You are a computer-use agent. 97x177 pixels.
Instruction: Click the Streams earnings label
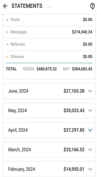pyautogui.click(x=17, y=57)
